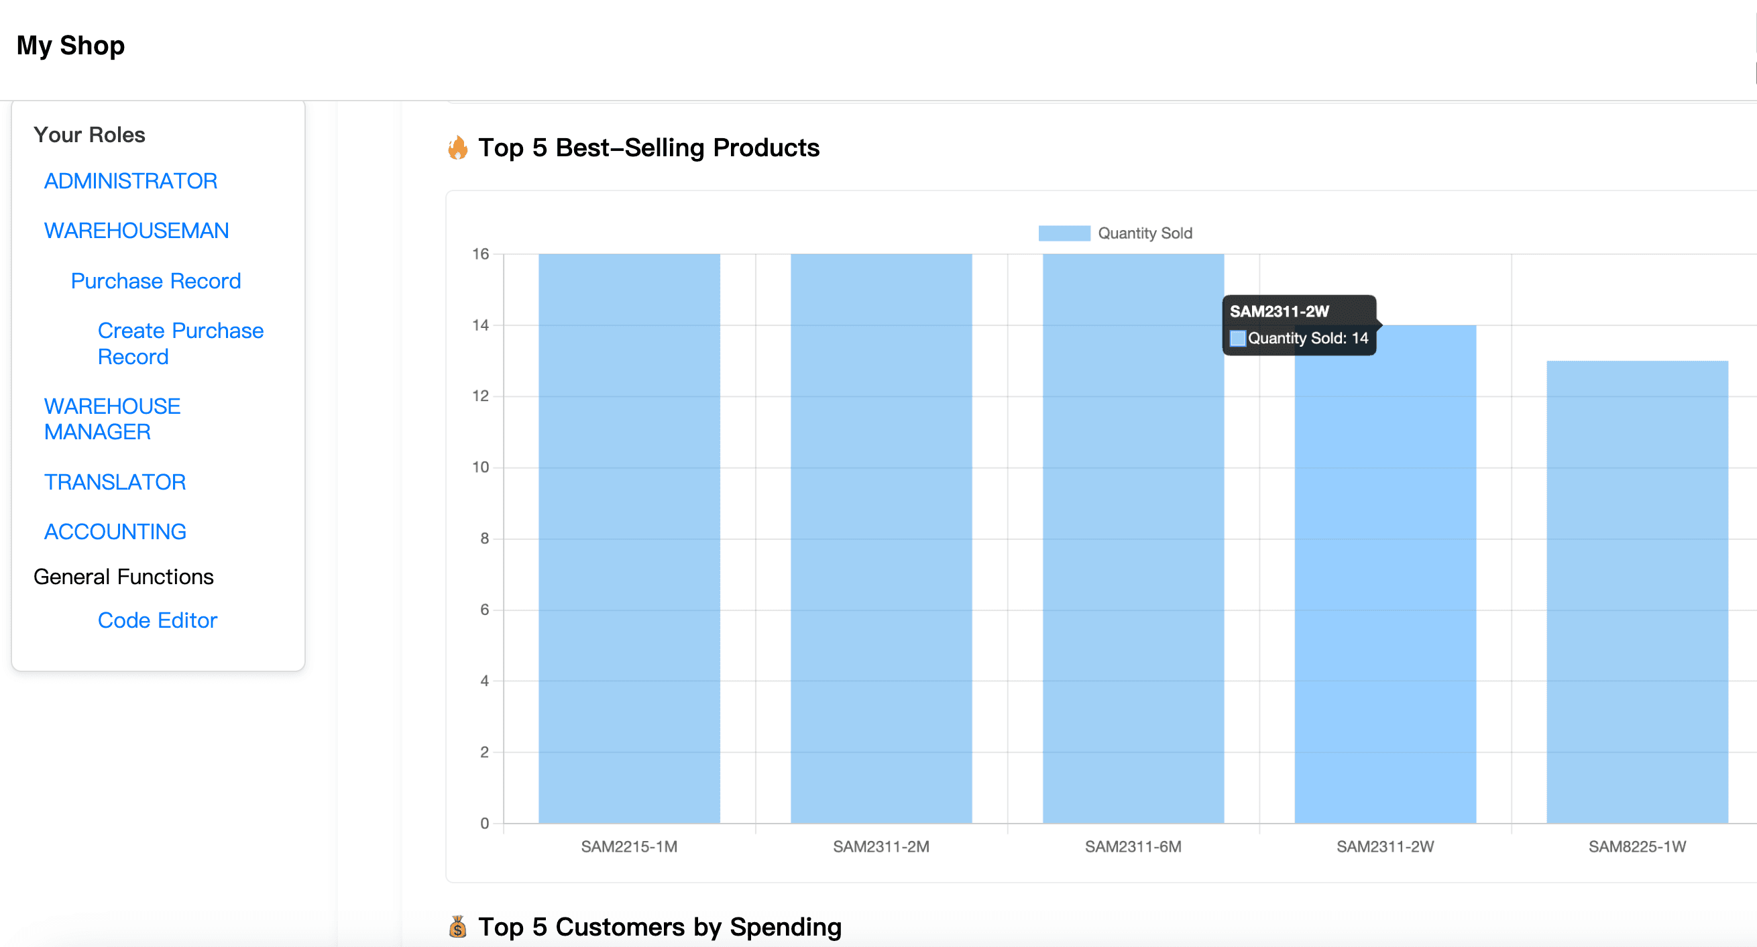Expand the Purchase Record section
The width and height of the screenshot is (1757, 947).
point(156,280)
